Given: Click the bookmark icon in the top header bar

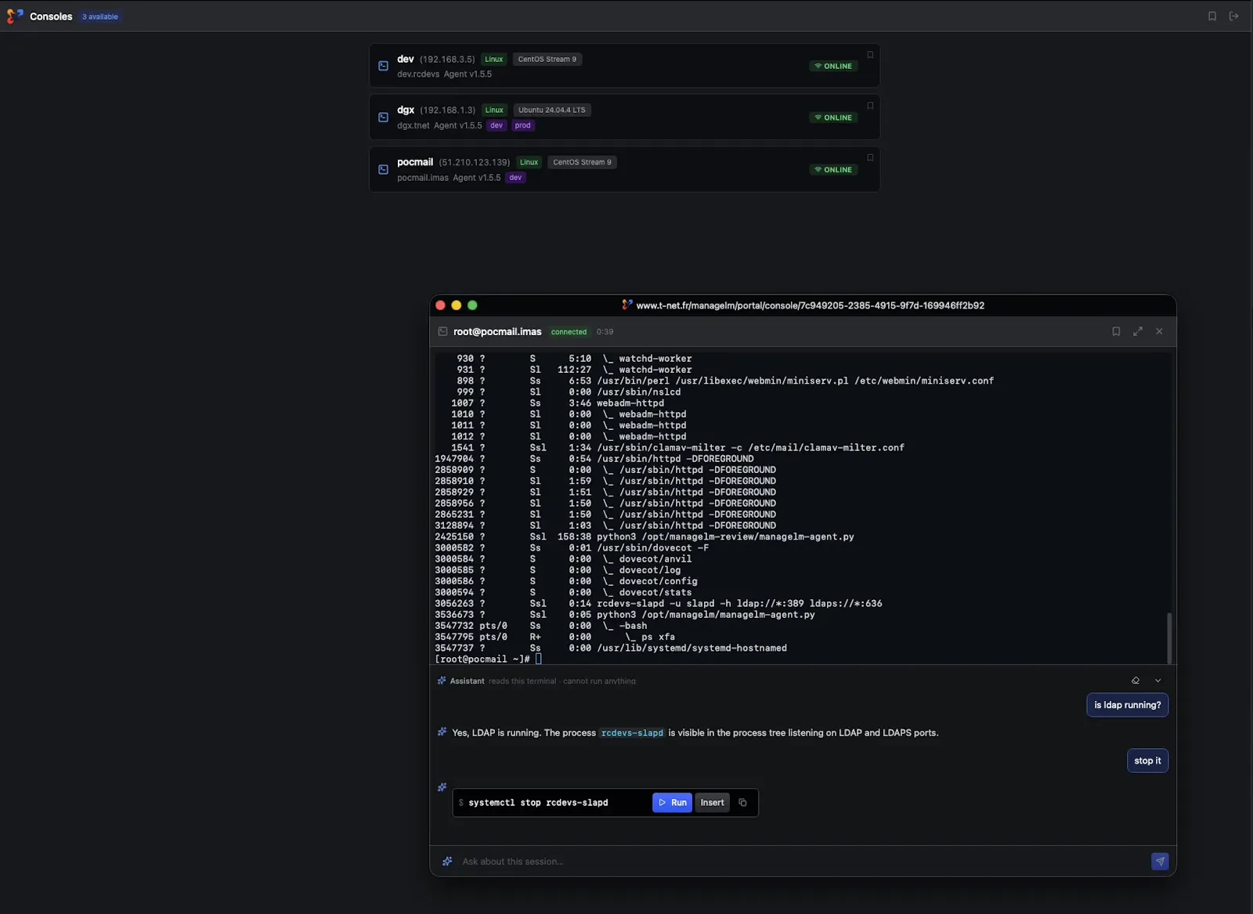Looking at the screenshot, I should point(1212,16).
